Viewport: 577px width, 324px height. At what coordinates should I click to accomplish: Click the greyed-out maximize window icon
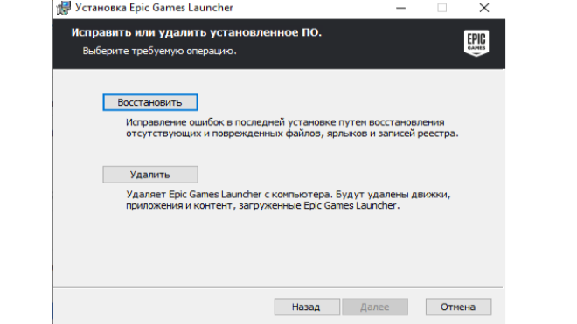[x=442, y=8]
